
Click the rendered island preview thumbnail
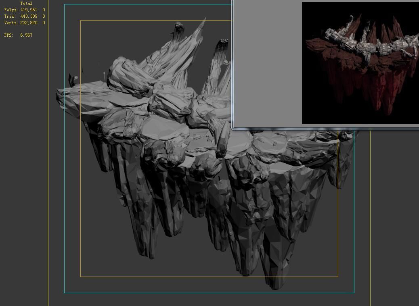coord(360,63)
